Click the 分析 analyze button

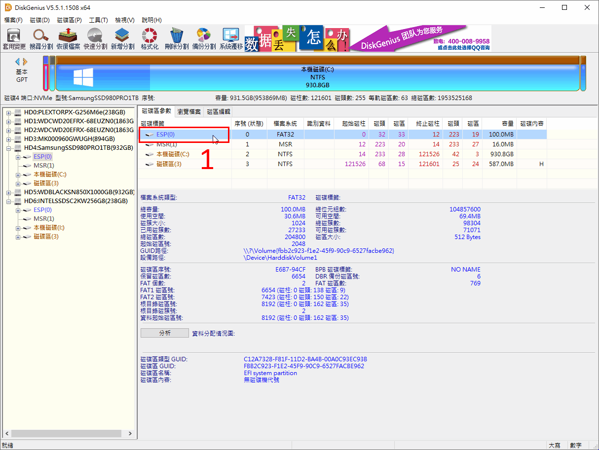click(165, 333)
